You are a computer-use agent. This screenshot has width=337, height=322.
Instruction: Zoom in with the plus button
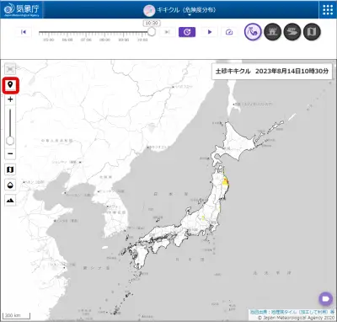(x=10, y=99)
